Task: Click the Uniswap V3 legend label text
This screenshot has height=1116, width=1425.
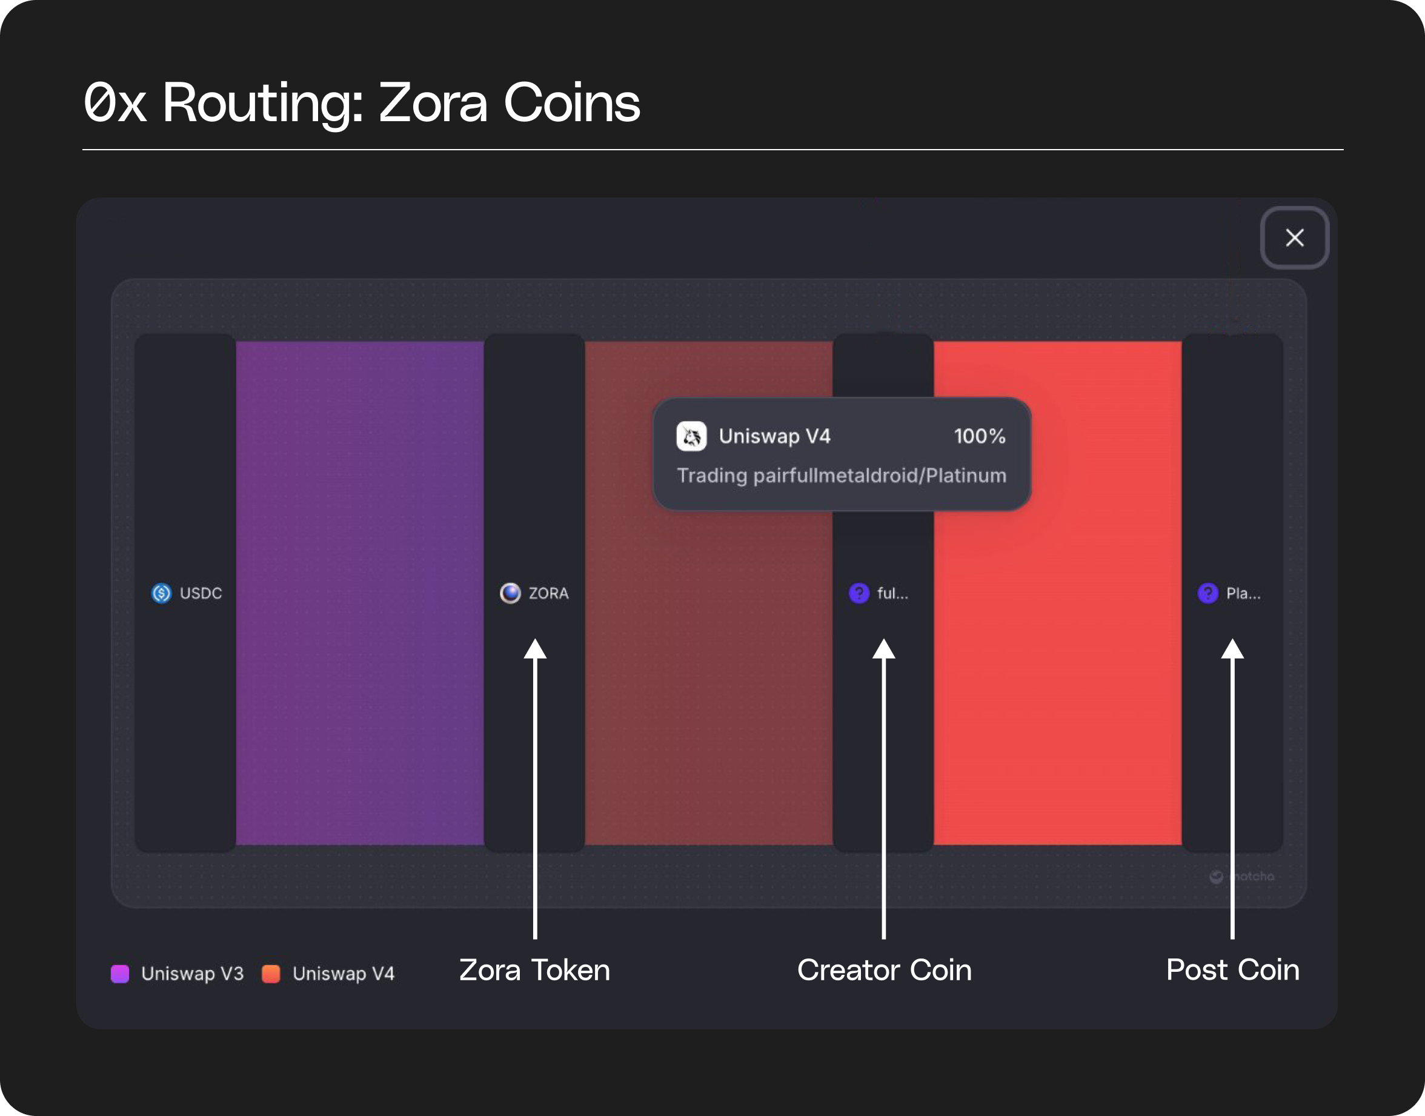Action: 193,974
